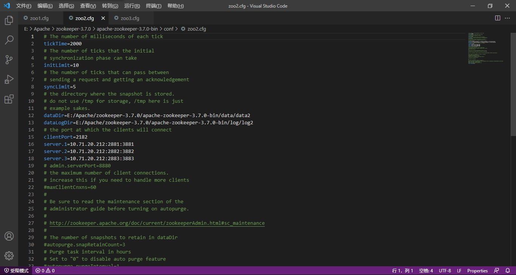Open the Explorer view in activity bar

pyautogui.click(x=9, y=20)
